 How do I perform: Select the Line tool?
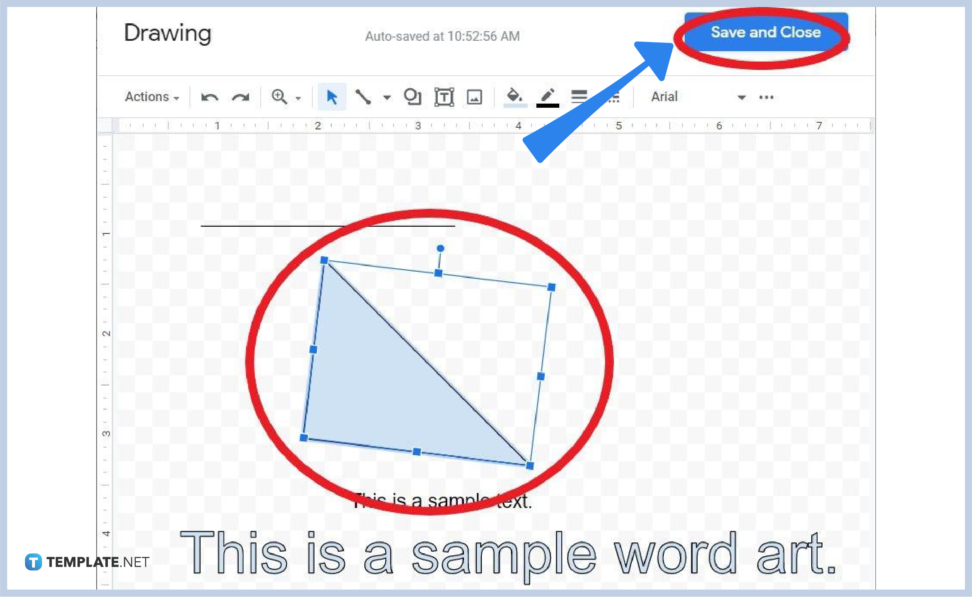click(x=358, y=97)
